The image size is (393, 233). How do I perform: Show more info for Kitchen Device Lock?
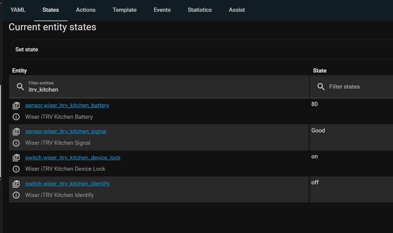16,169
